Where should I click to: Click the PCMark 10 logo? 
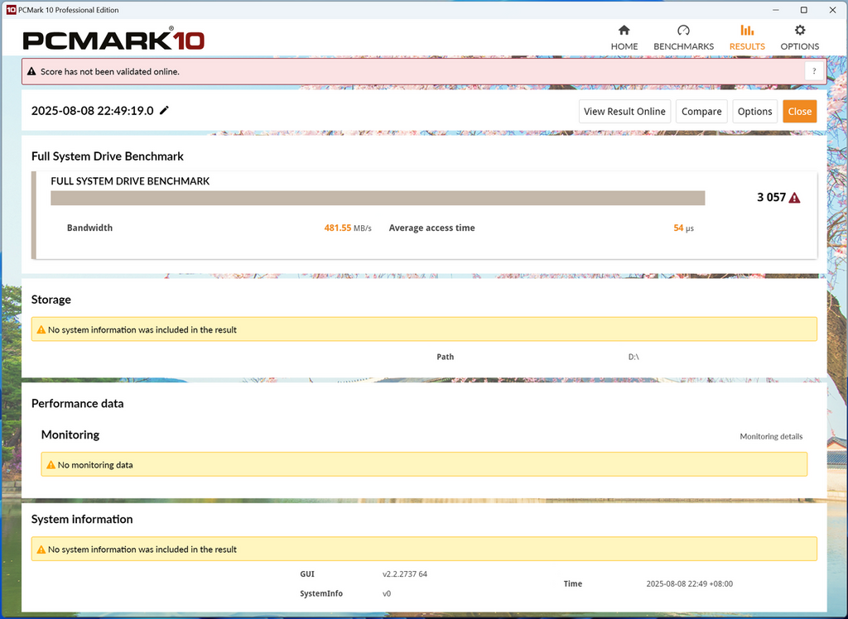113,40
